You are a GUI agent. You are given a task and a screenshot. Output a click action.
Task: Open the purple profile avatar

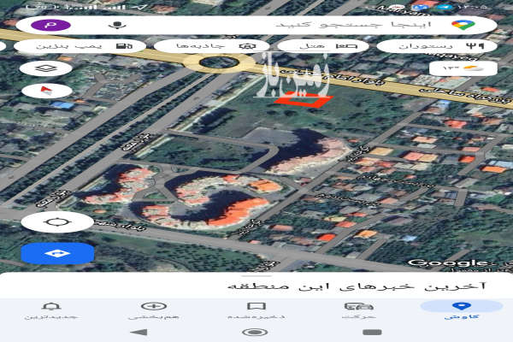(x=50, y=25)
